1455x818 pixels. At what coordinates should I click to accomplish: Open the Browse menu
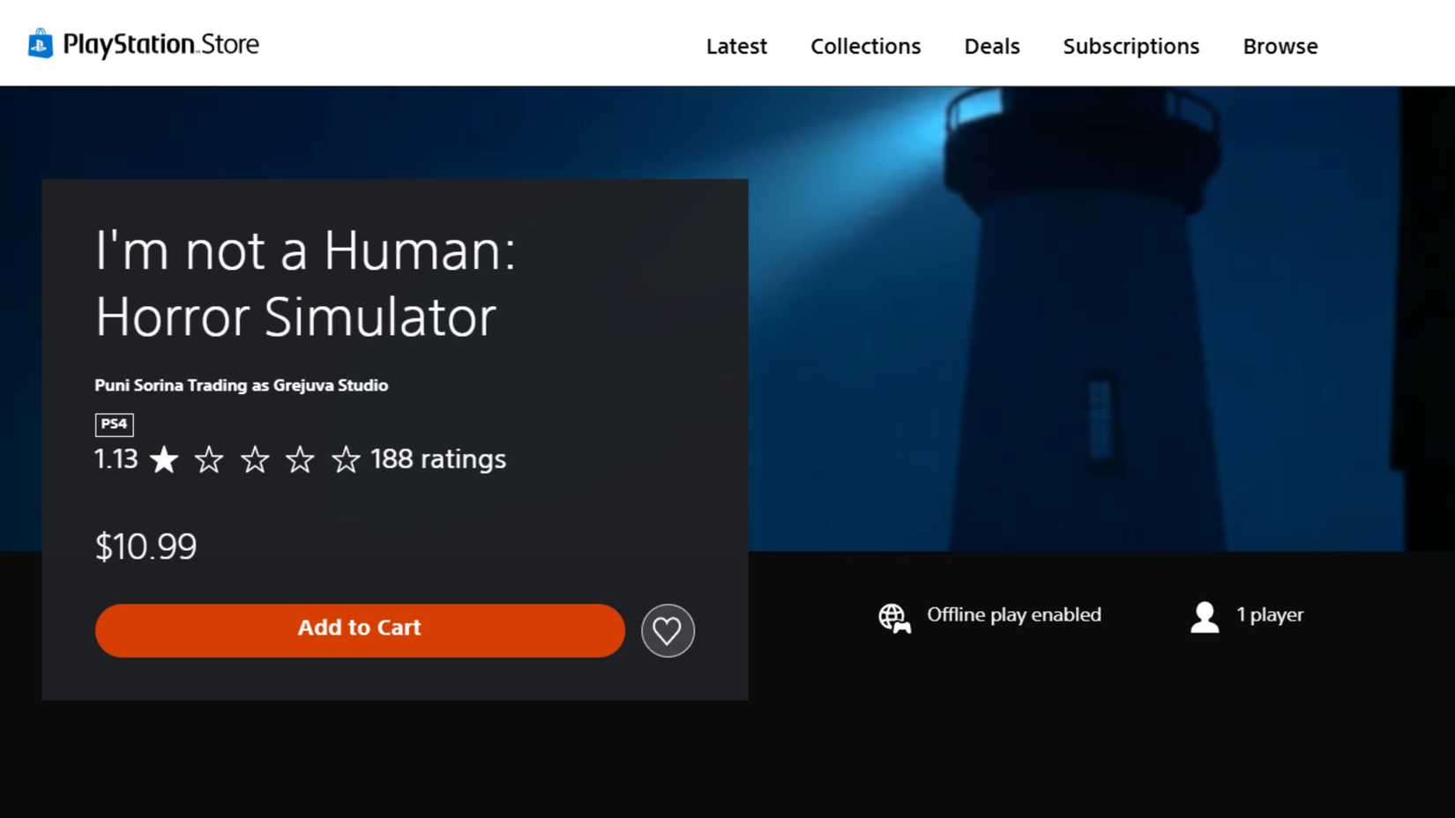(1280, 46)
